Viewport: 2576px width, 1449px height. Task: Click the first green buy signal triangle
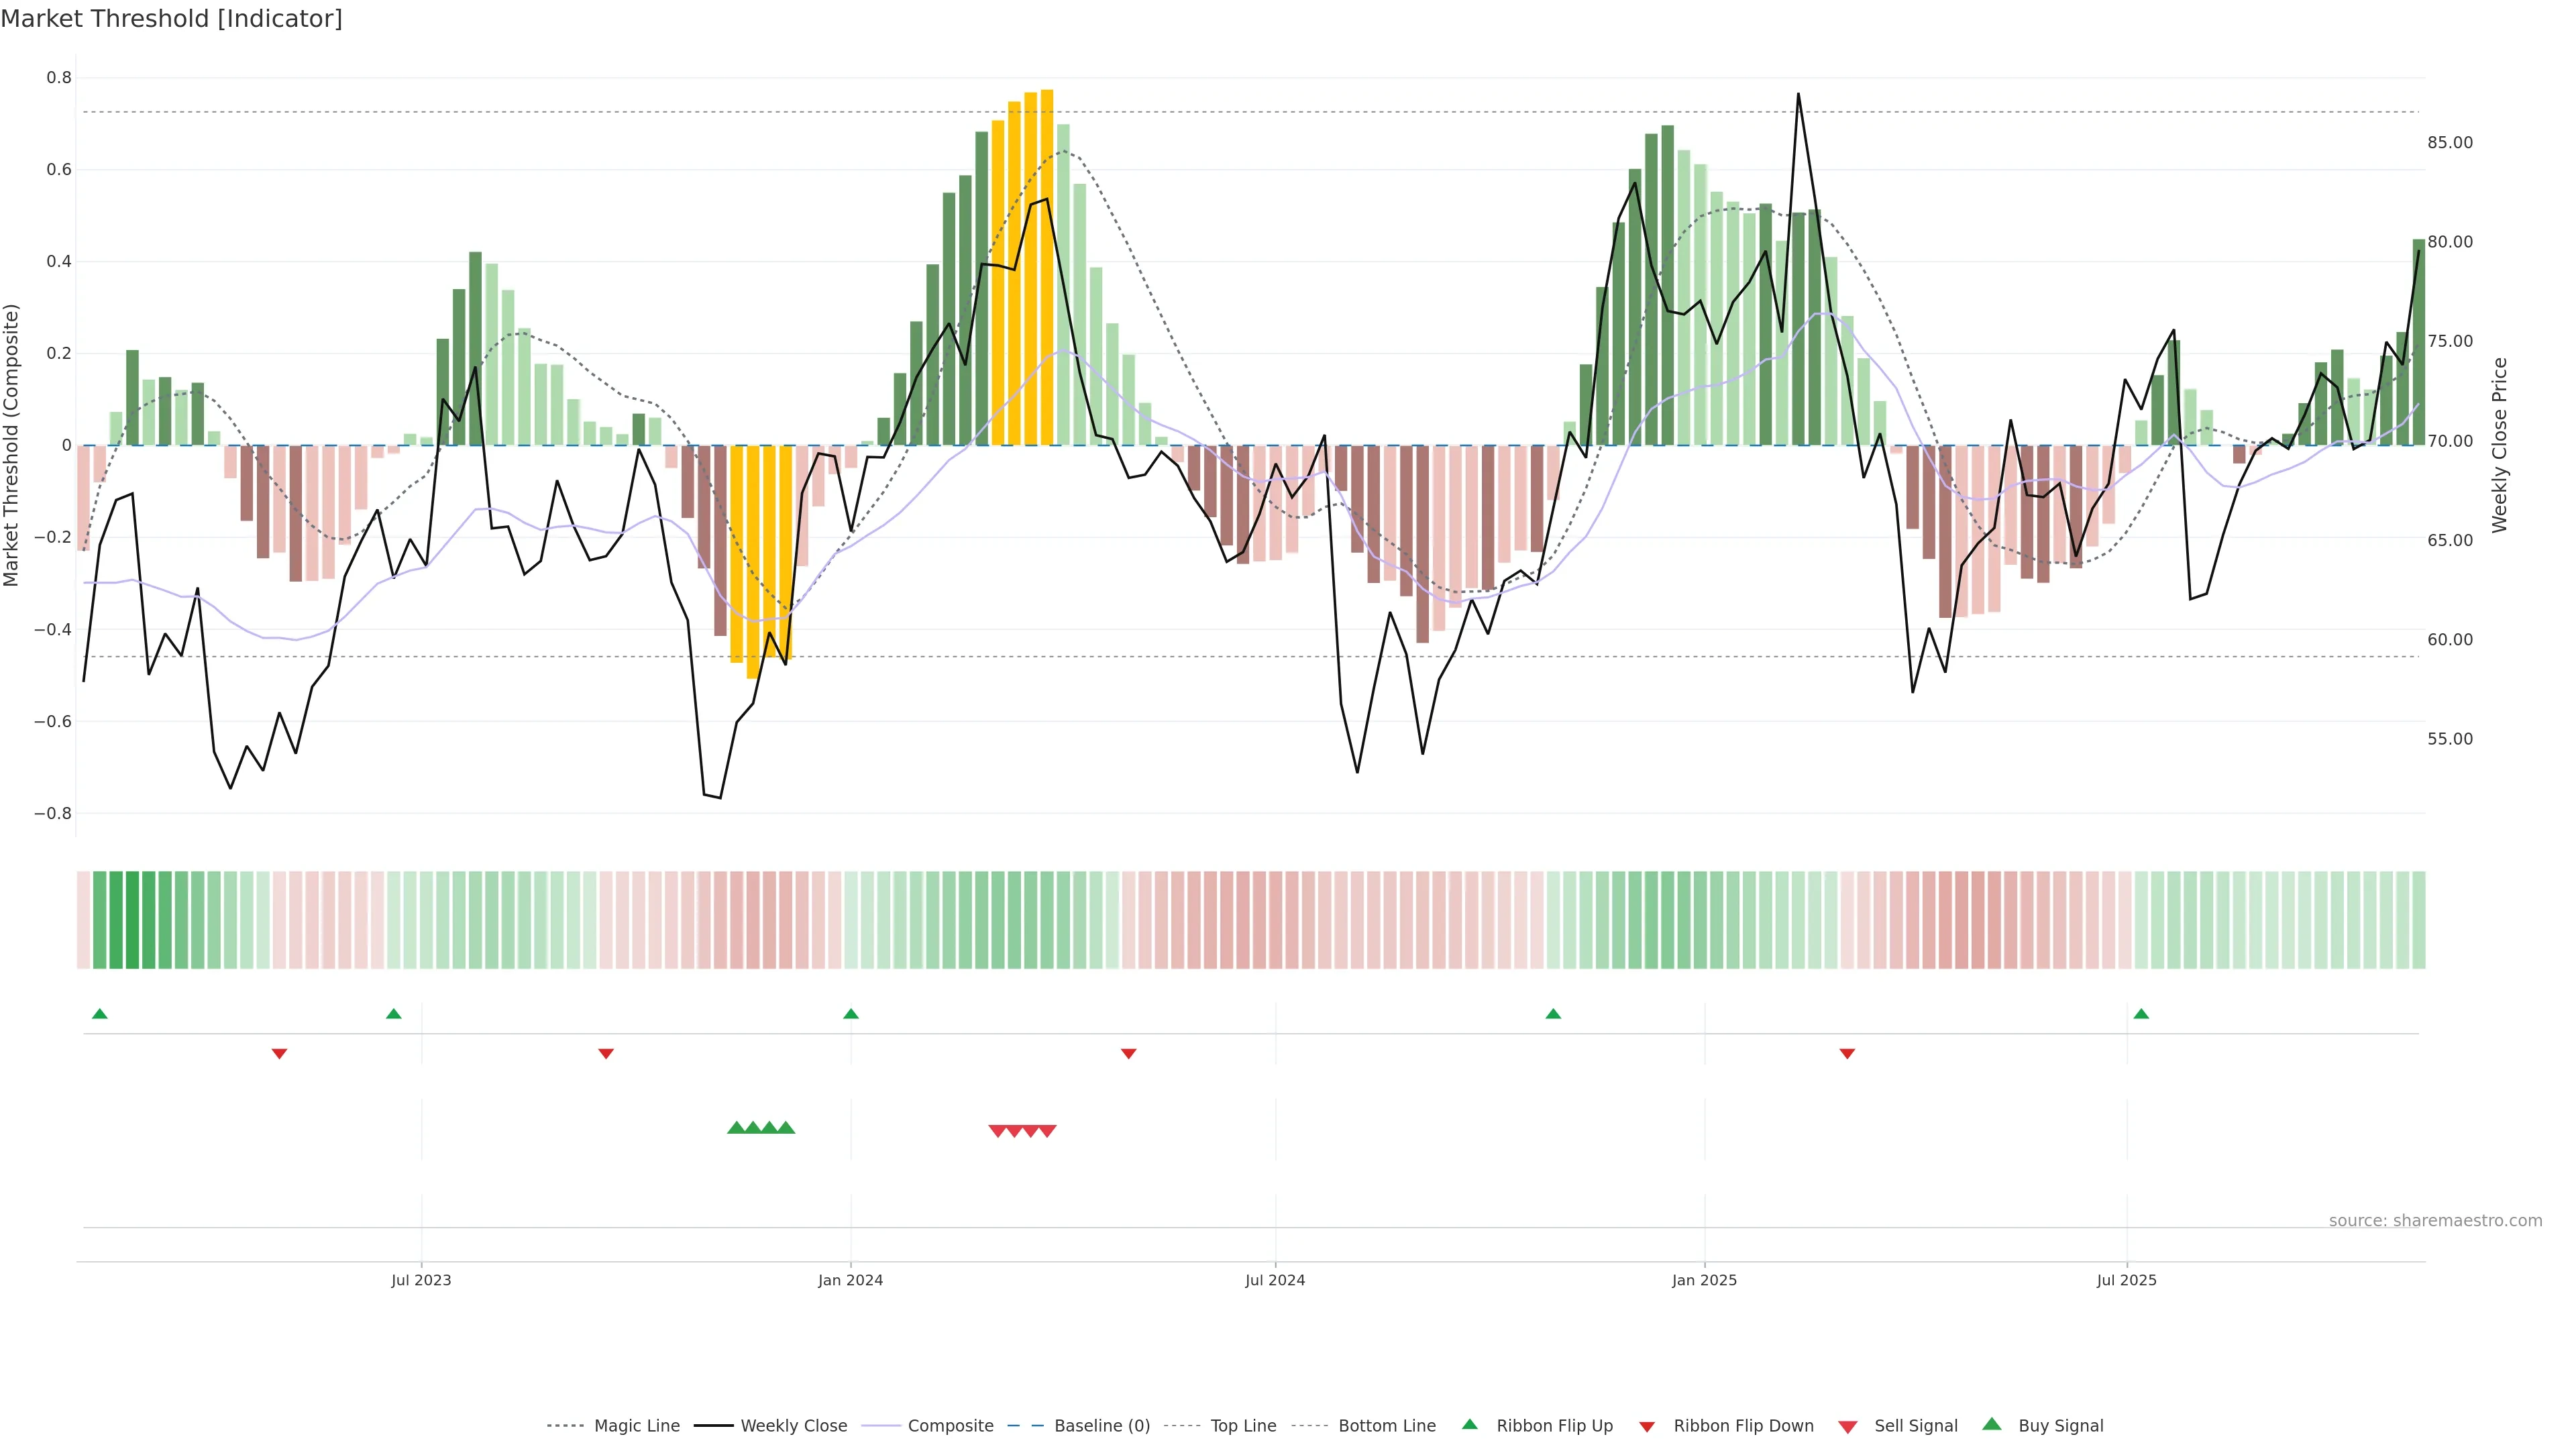(x=736, y=1128)
